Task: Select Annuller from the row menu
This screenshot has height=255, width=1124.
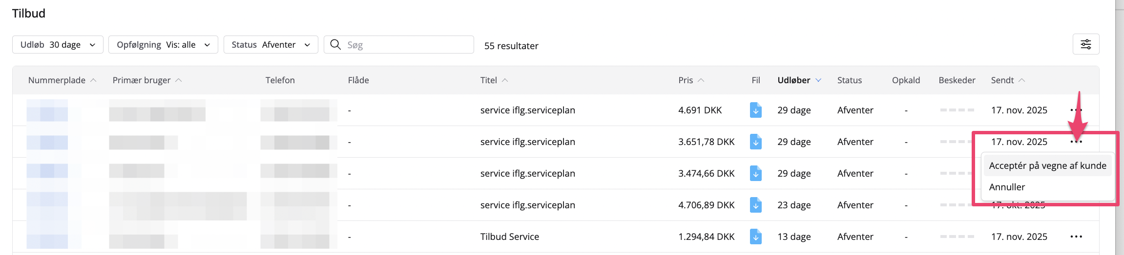Action: pyautogui.click(x=1007, y=187)
